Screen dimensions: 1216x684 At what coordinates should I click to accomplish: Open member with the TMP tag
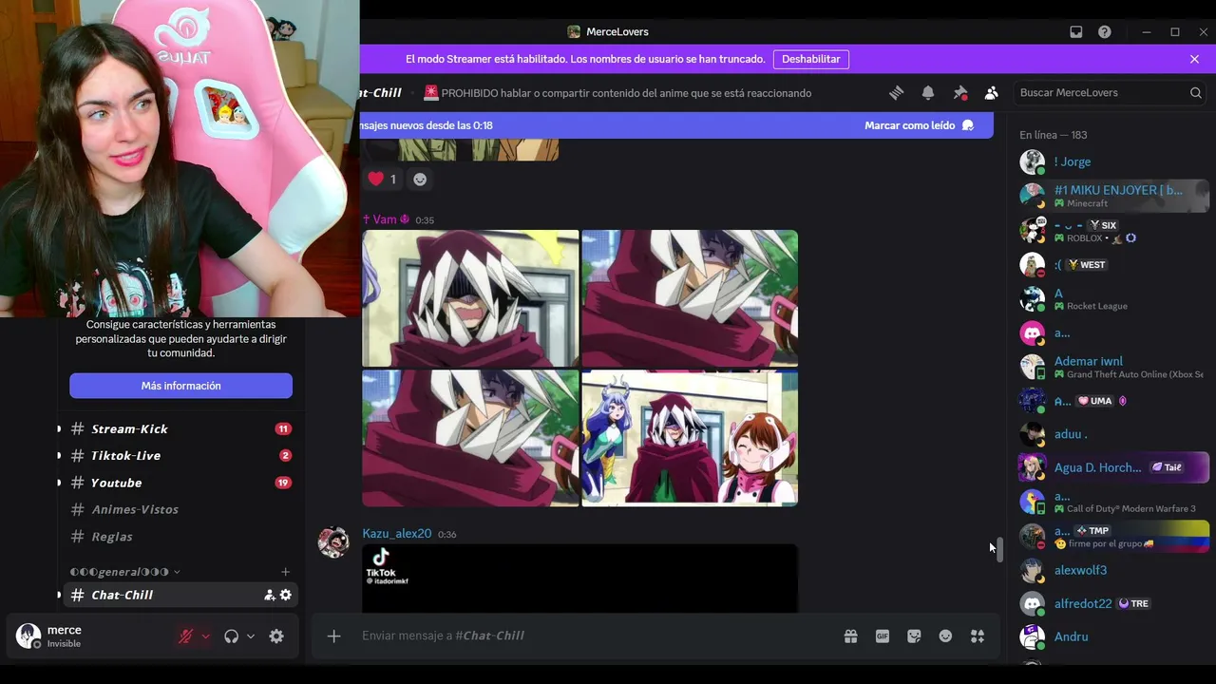(x=1111, y=537)
